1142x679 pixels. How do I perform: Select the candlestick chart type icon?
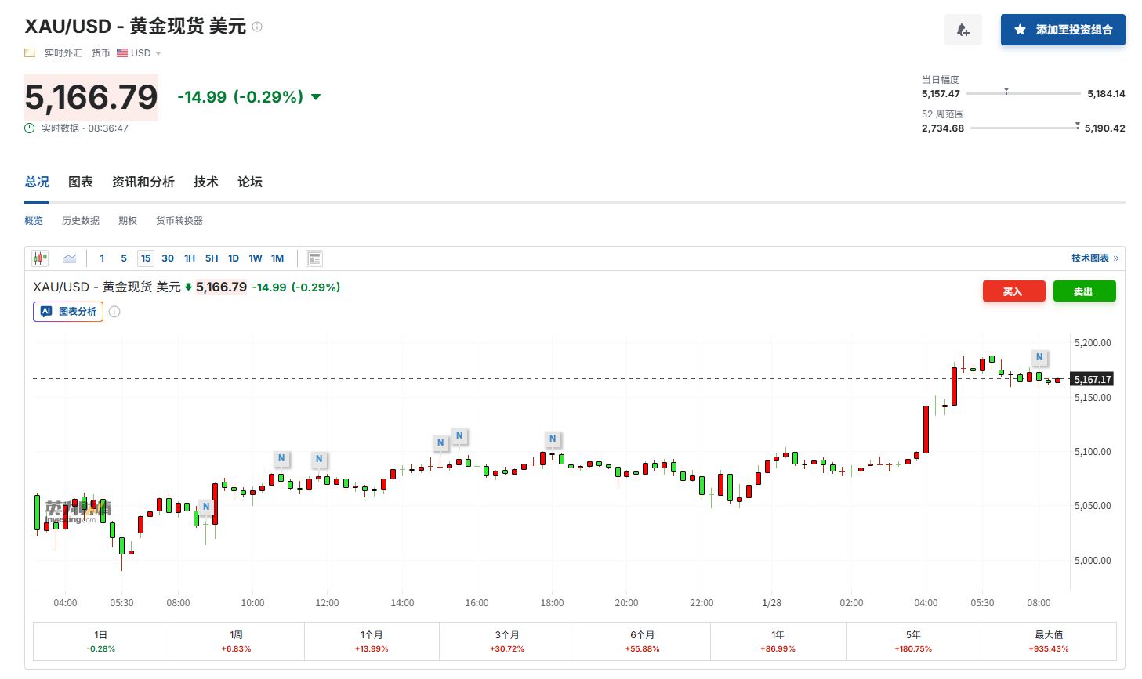tap(40, 258)
